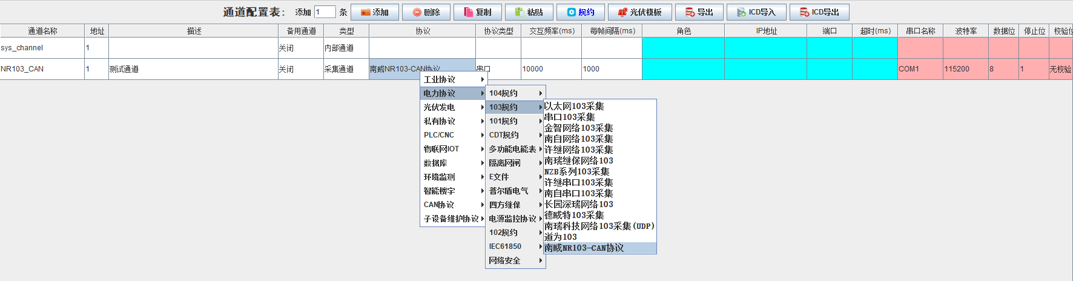The image size is (1073, 281).
Task: Expand the 工业协议 submenu
Action: [x=452, y=79]
